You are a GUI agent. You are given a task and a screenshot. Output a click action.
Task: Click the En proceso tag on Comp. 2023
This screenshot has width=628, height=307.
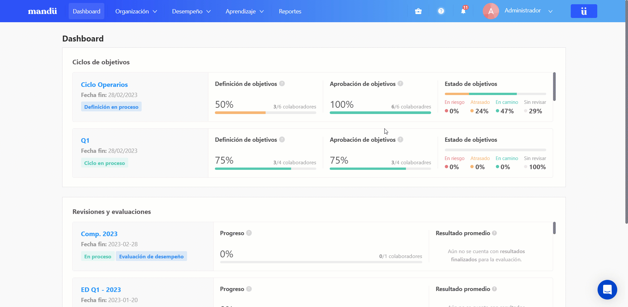[x=98, y=256]
